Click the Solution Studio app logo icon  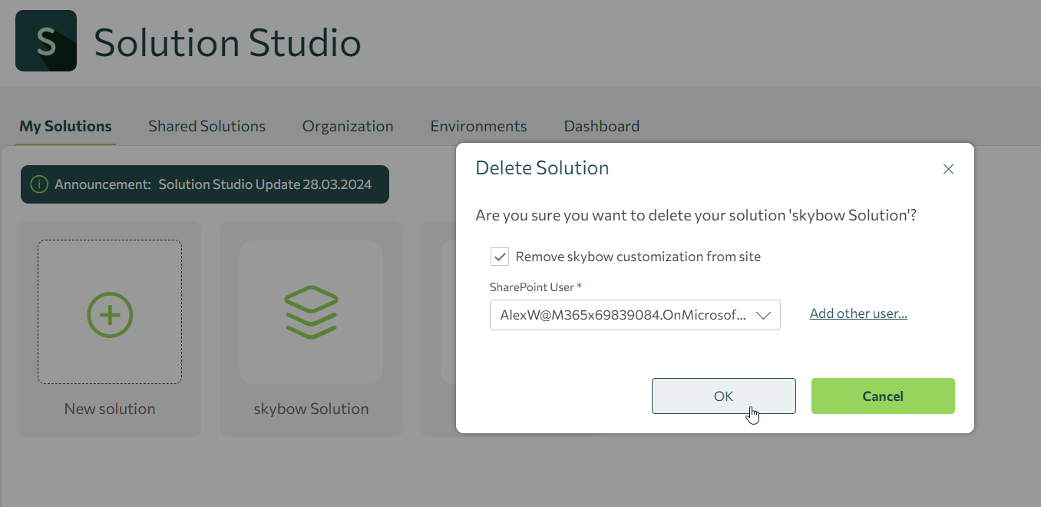(46, 41)
